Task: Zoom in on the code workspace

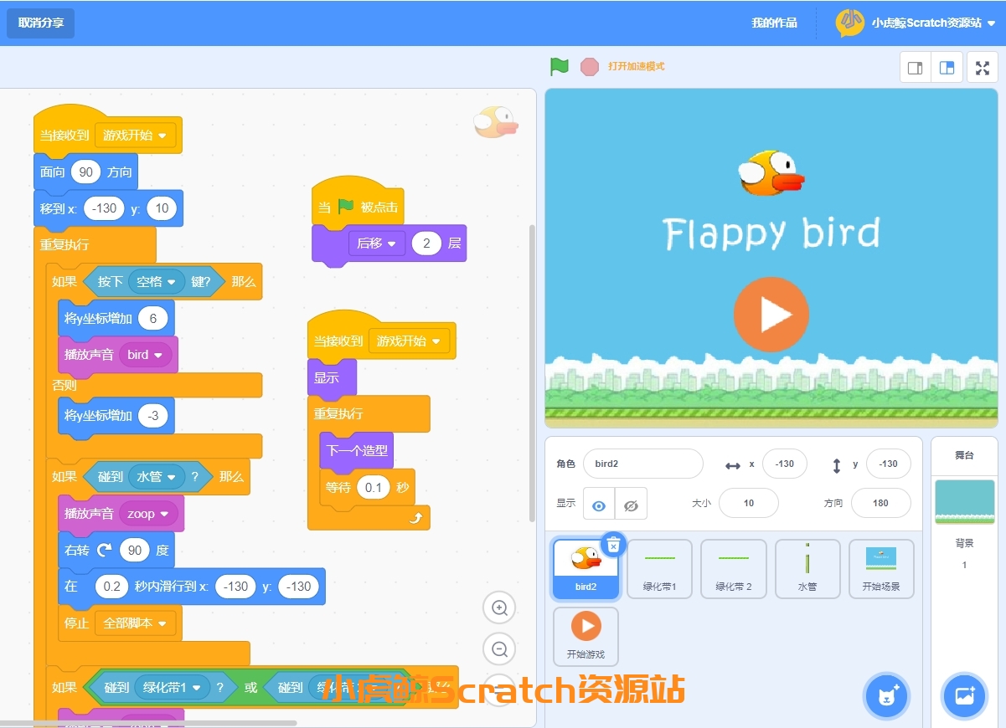Action: click(x=500, y=608)
